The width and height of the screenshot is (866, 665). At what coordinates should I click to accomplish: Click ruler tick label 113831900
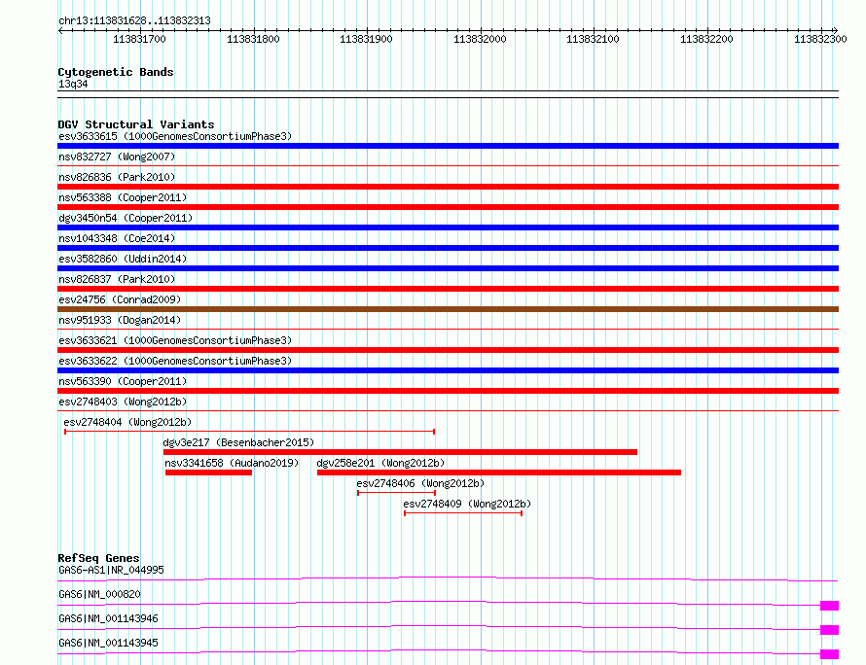point(366,39)
